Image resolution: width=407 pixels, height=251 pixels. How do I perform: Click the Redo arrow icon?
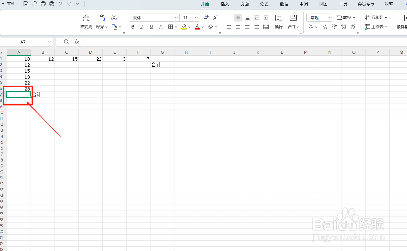(69, 4)
